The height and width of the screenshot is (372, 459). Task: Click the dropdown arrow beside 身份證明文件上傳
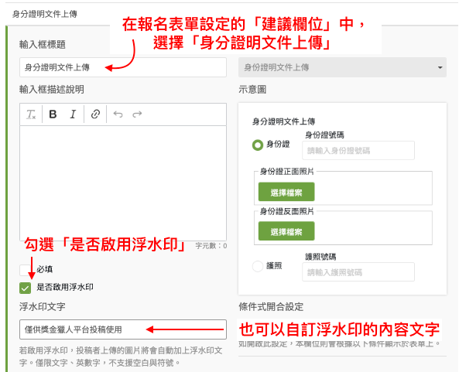[440, 67]
